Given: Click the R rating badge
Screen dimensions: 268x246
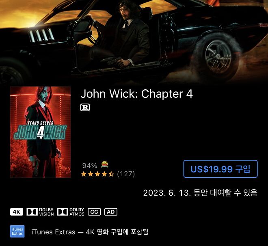Looking at the screenshot, I should [85, 108].
